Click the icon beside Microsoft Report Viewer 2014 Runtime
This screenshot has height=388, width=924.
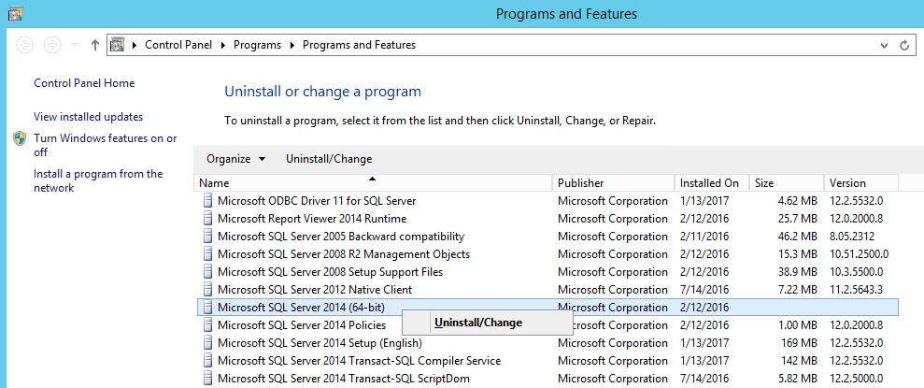tap(207, 219)
